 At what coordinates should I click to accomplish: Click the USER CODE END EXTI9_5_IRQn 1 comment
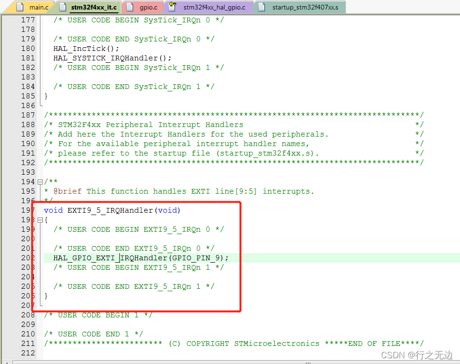134,286
